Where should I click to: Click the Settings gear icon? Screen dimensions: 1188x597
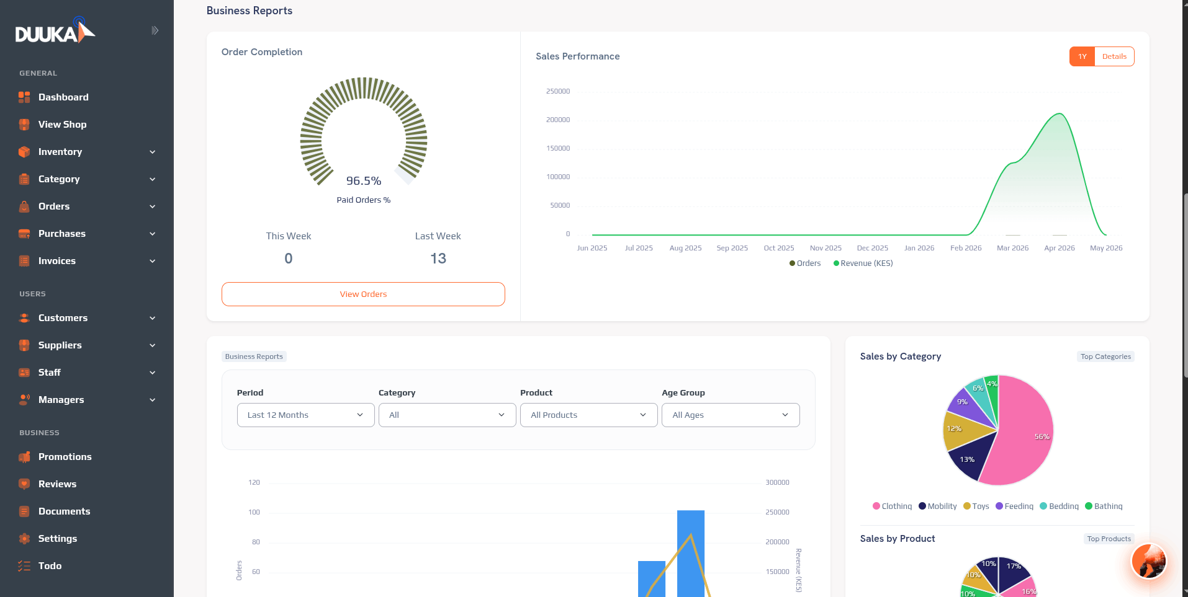(24, 539)
